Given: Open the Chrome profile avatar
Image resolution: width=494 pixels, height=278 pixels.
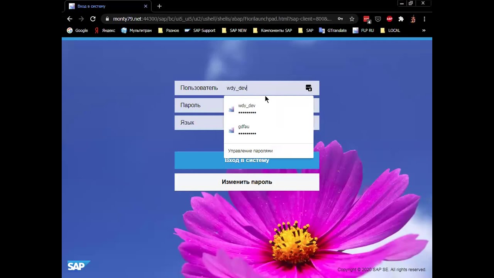Looking at the screenshot, I should [x=413, y=19].
